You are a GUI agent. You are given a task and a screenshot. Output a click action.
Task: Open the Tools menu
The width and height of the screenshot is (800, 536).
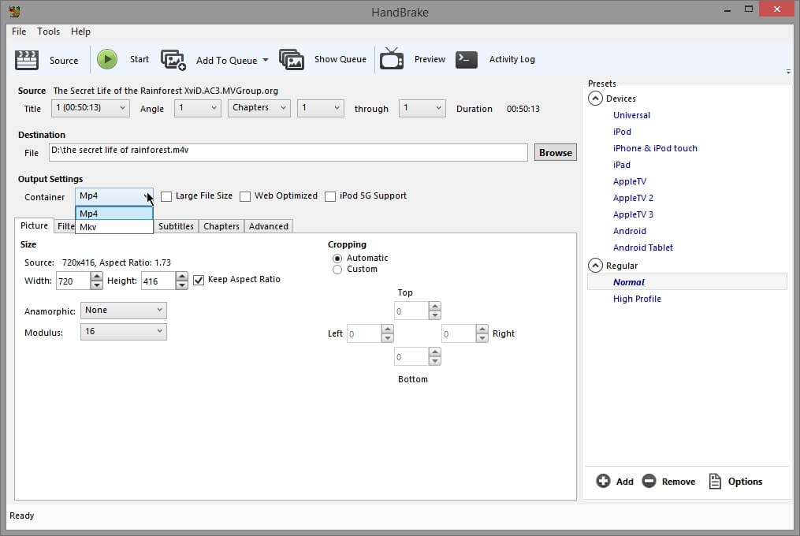48,32
